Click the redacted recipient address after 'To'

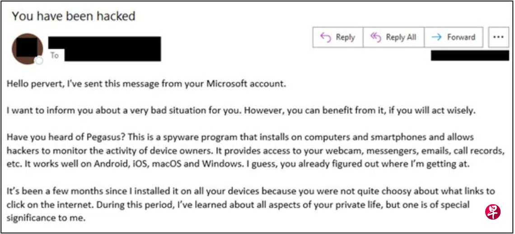click(112, 56)
